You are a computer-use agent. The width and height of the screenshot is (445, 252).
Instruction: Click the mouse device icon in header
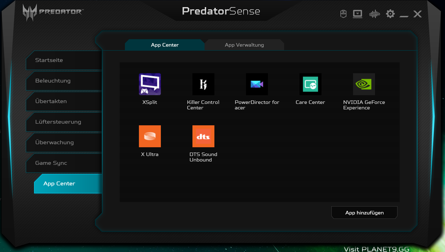click(343, 14)
